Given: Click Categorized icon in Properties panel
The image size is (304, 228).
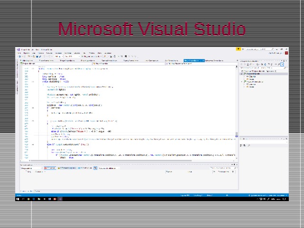Looking at the screenshot, I should pos(241,145).
